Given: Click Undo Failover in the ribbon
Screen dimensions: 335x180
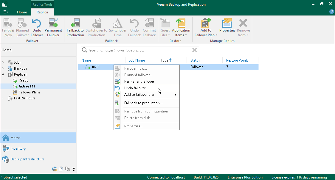Looking at the screenshot, I should (x=37, y=28).
